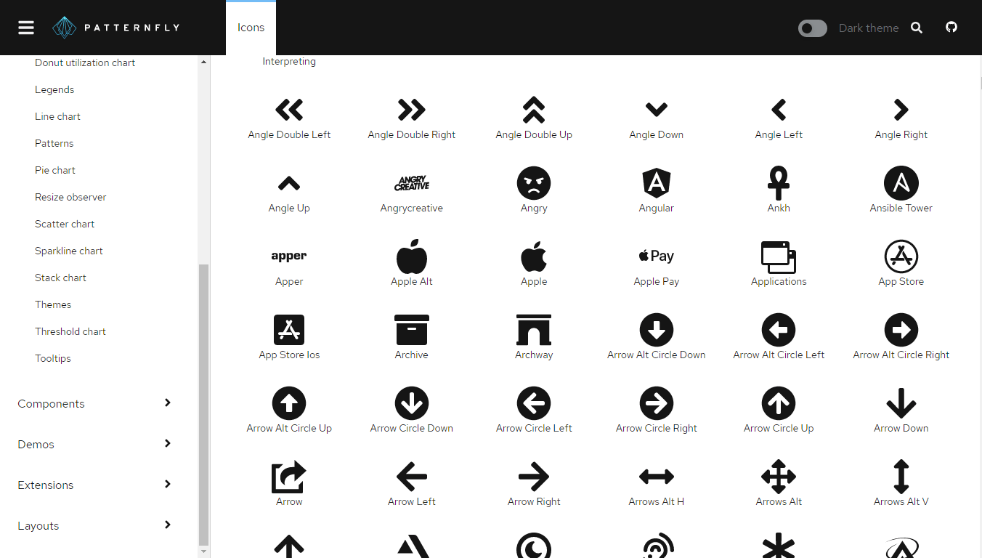This screenshot has width=982, height=558.
Task: Select the Arrow Circle Up icon
Action: (x=779, y=403)
